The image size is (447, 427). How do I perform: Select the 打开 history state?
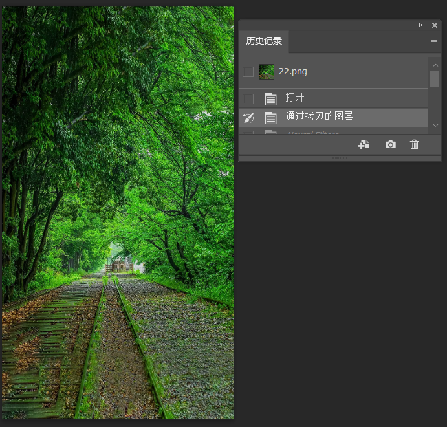(x=333, y=98)
